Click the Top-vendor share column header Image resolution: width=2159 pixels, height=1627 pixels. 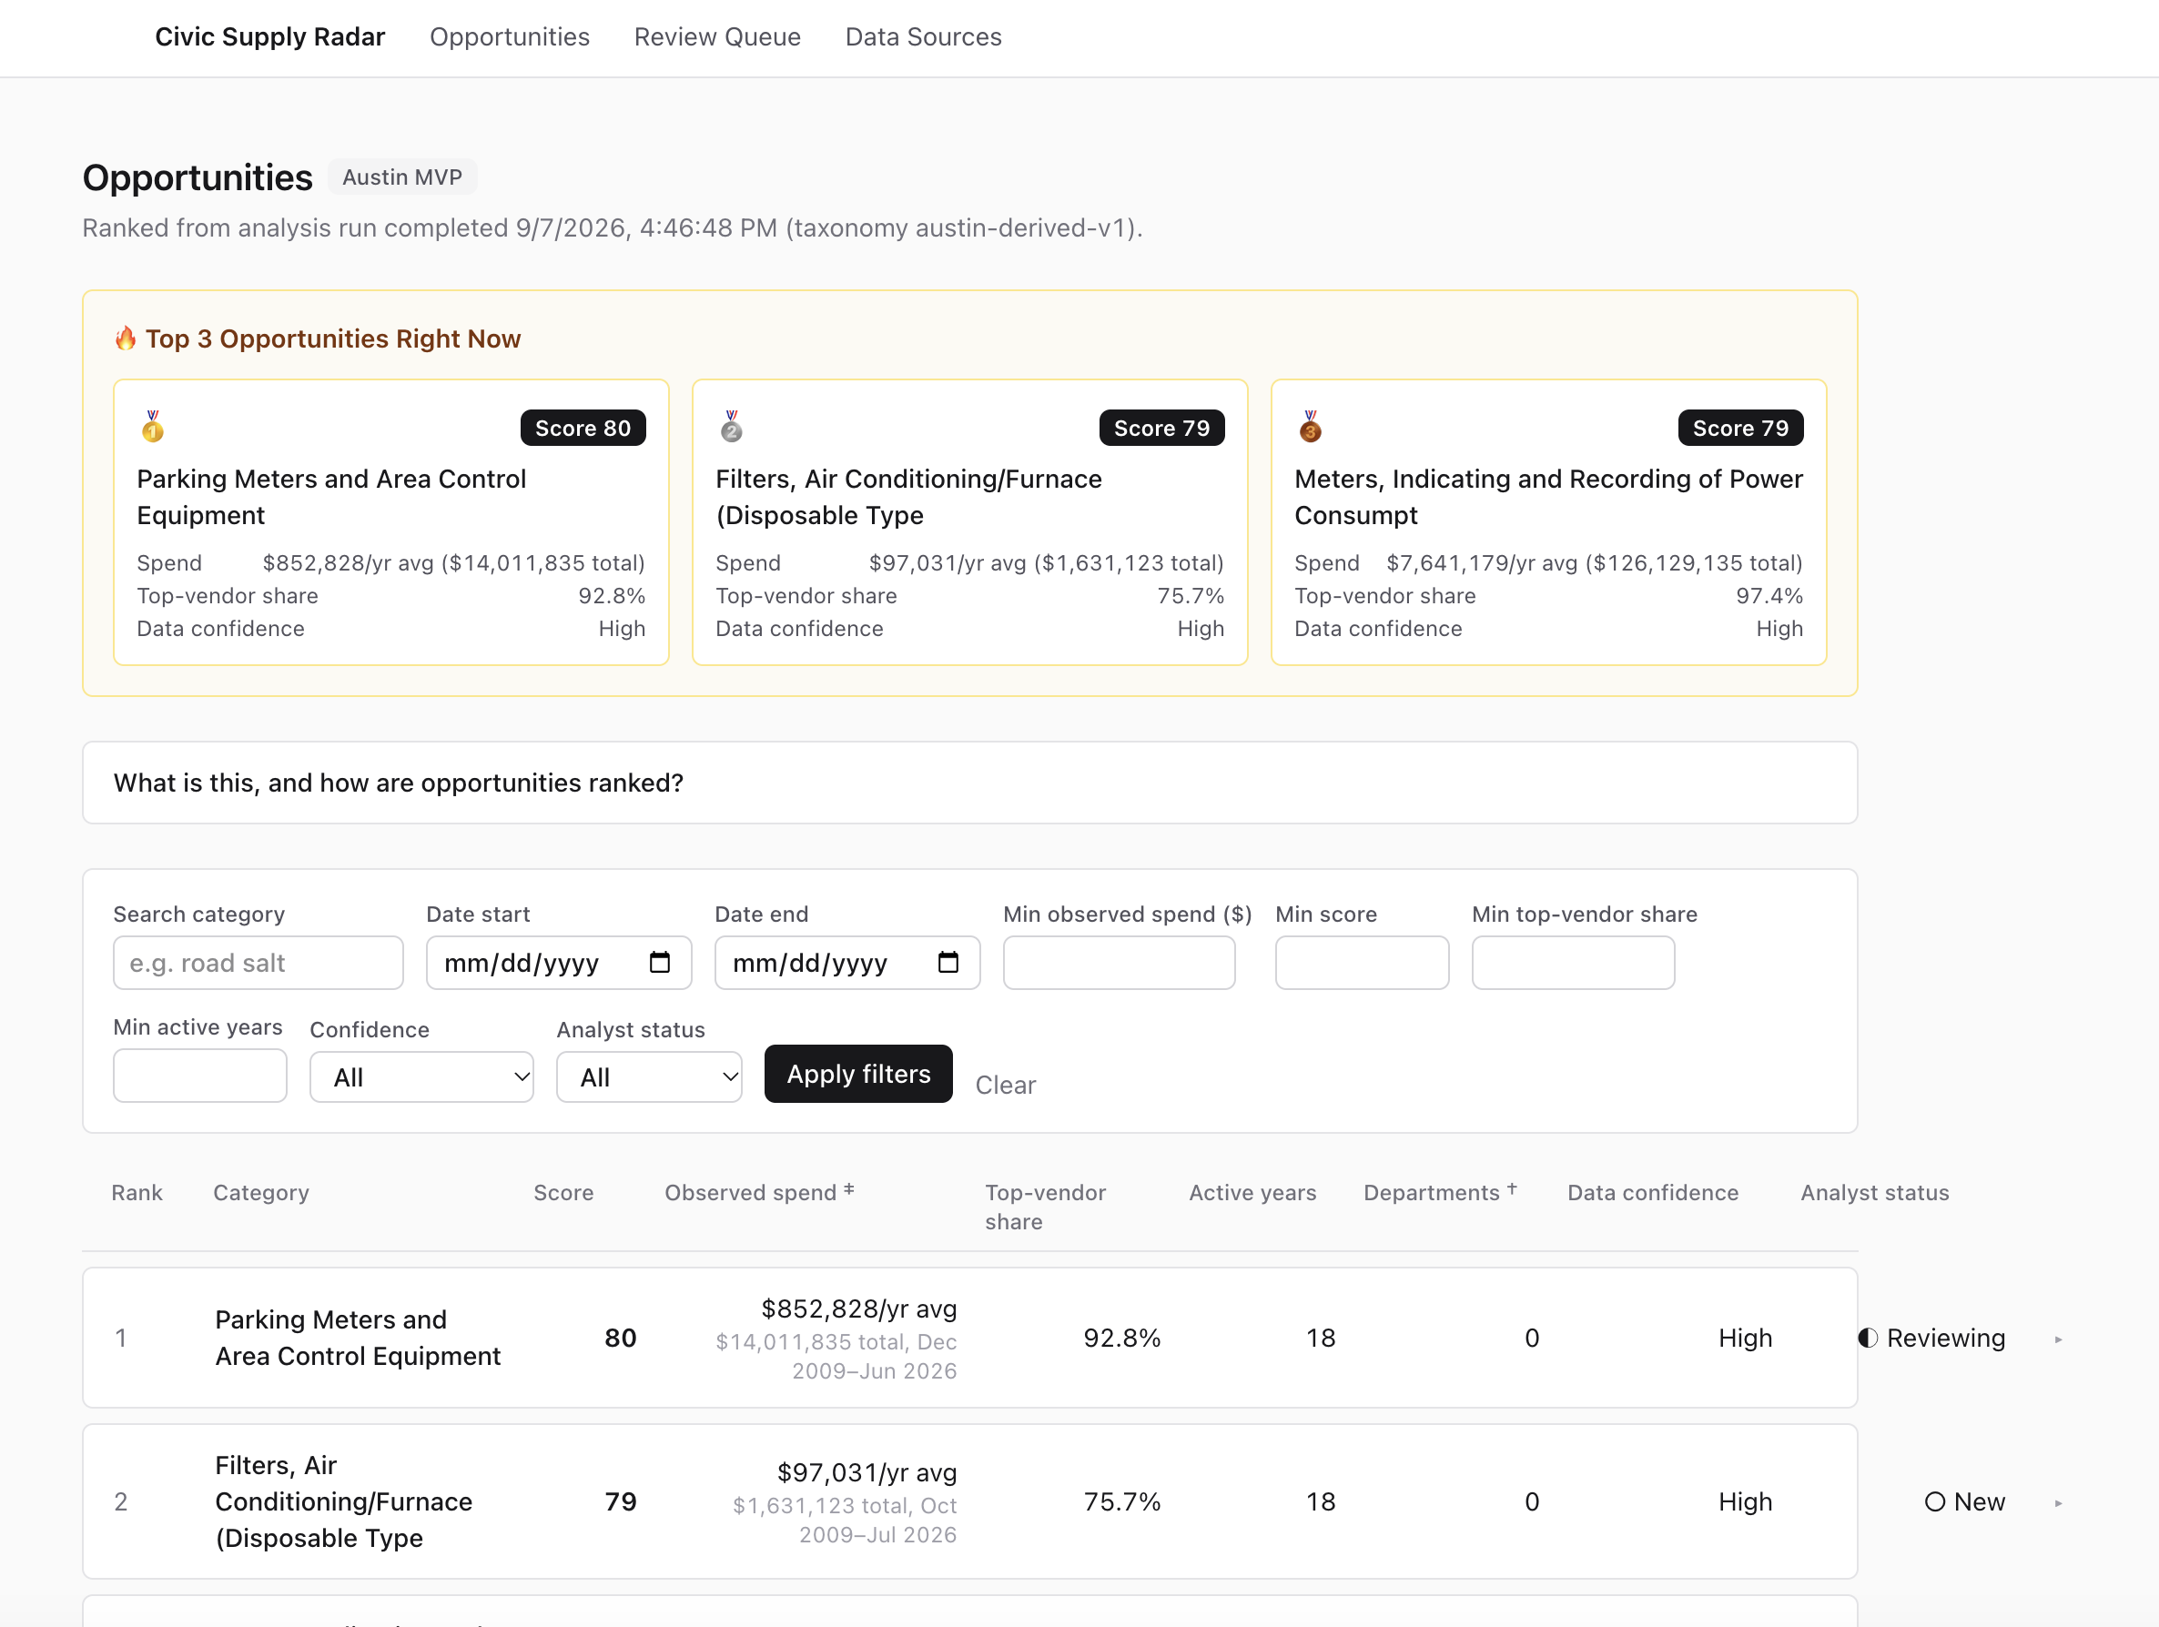pos(1045,1208)
